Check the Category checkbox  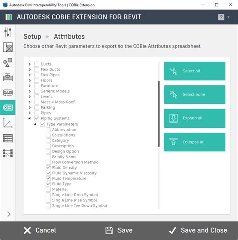coord(48,140)
